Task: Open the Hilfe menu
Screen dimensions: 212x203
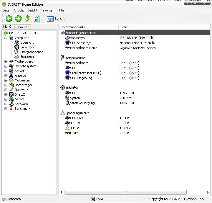Action: [61, 10]
